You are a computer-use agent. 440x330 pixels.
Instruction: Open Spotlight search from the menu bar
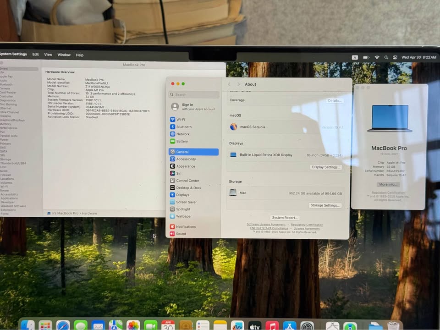pos(386,57)
